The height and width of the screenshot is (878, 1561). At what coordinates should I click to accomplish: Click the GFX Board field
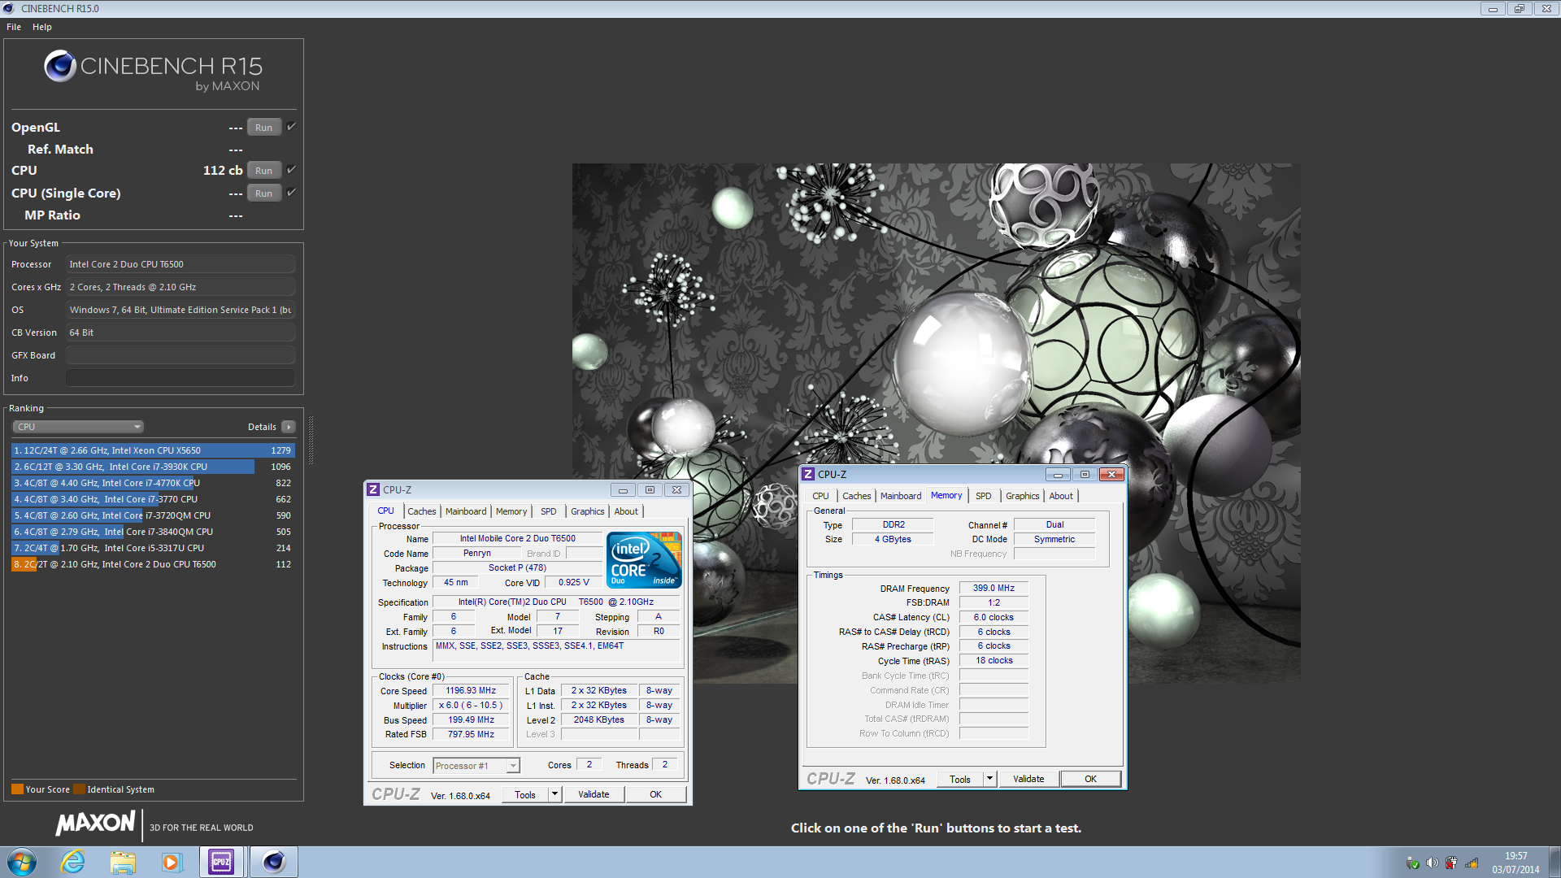pos(180,355)
